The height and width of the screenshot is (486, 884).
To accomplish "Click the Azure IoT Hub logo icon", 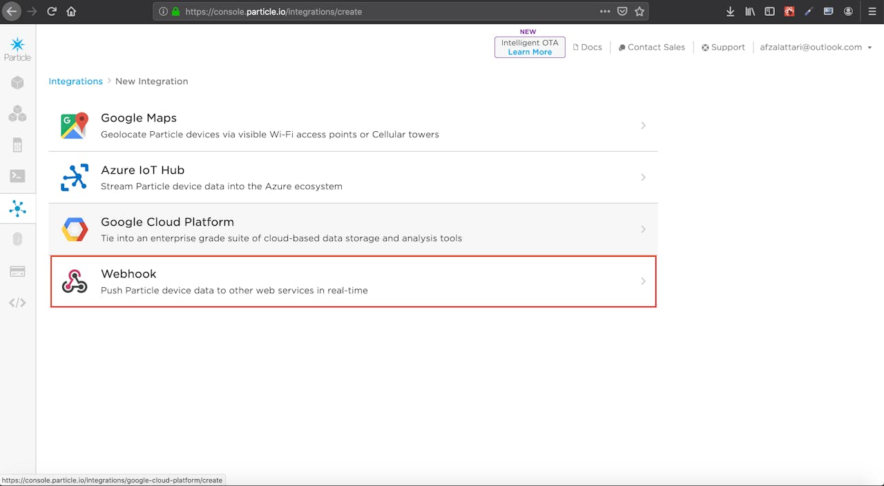I will 75,177.
